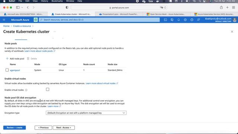Click Enable virtual nodes info icon
Image resolution: width=238 pixels, height=134 pixels.
click(x=26, y=90)
